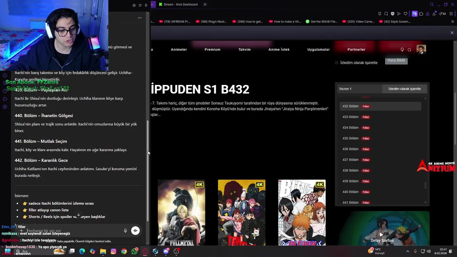Image resolution: width=457 pixels, height=257 pixels.
Task: Click İzledim olarak işaretle button in episode panel
Action: click(x=405, y=89)
